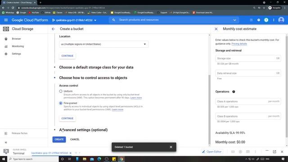Click the Cloud Storage product icon

tap(6, 29)
